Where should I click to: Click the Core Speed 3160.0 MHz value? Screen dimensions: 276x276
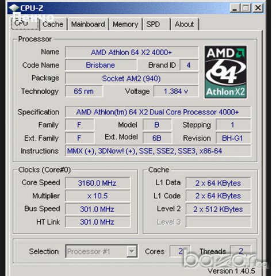coord(98,183)
